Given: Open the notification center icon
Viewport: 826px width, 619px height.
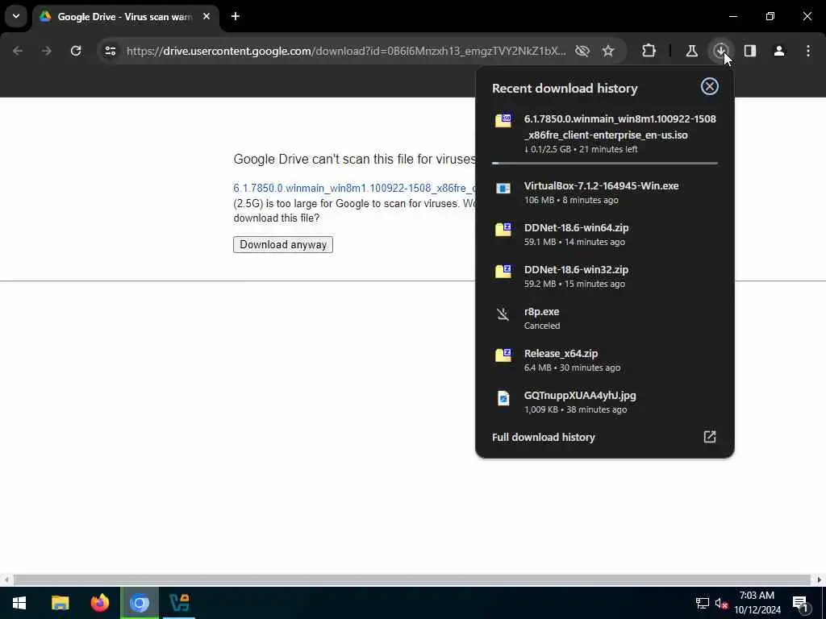Looking at the screenshot, I should click(x=800, y=603).
